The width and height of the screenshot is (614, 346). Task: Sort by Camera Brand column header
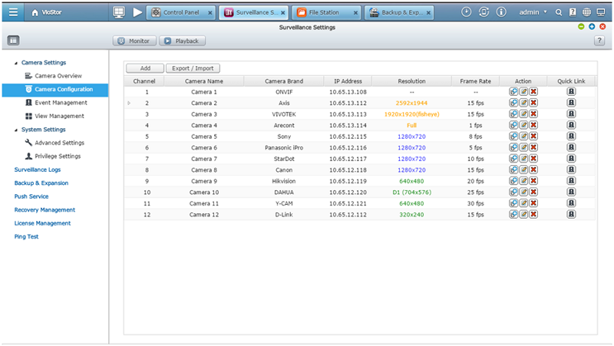(x=284, y=81)
